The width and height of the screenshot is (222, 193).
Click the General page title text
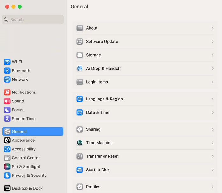pos(79,7)
